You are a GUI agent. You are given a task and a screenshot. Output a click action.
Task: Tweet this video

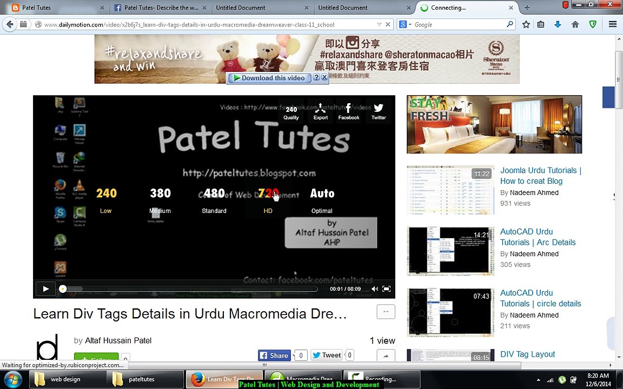(x=327, y=356)
